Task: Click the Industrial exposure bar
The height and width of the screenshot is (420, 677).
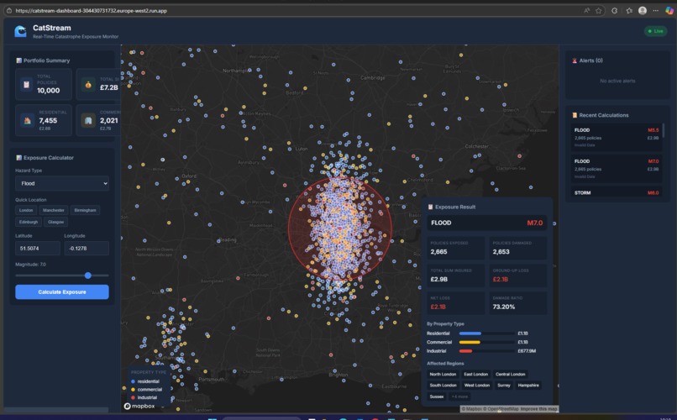Action: point(486,351)
